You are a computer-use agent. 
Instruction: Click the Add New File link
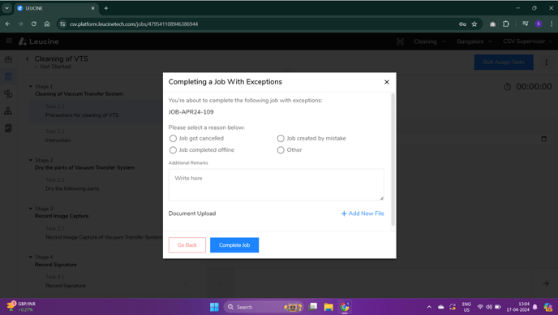click(x=363, y=214)
